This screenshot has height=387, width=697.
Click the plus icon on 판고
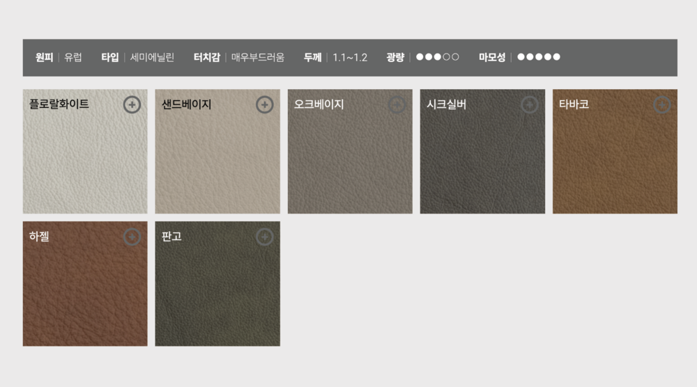(x=264, y=237)
